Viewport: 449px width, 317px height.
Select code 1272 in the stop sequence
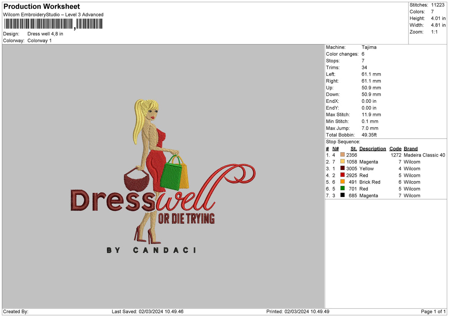[396, 155]
